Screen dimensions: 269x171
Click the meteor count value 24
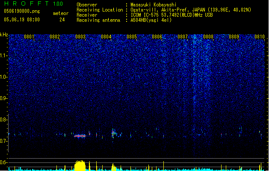(62, 20)
